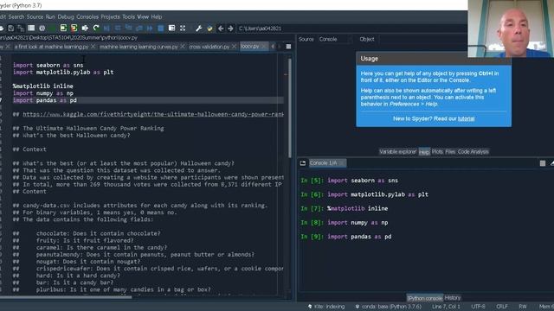Open the PYTHONPATH manager icon

point(209,29)
